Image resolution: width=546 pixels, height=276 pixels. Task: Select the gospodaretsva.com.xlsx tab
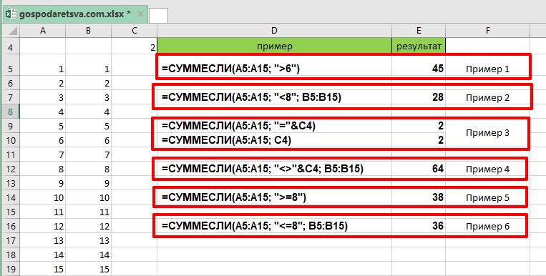pos(75,14)
